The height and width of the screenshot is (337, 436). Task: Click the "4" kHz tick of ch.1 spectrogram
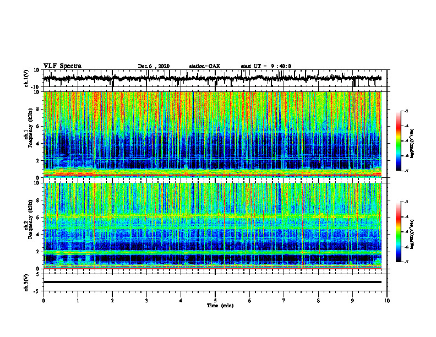pyautogui.click(x=38, y=144)
